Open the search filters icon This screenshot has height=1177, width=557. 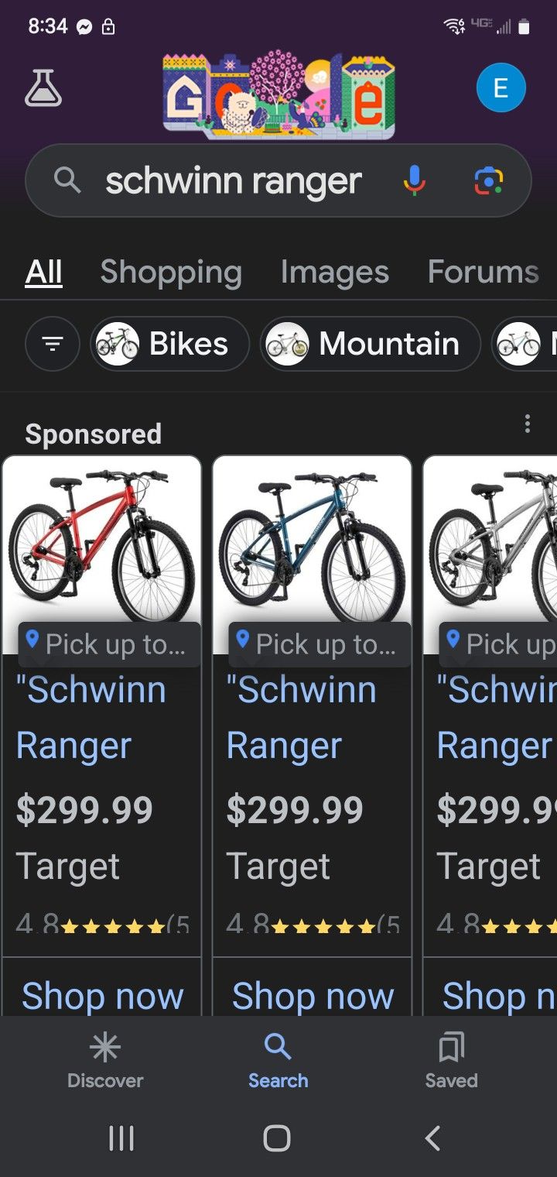point(53,344)
